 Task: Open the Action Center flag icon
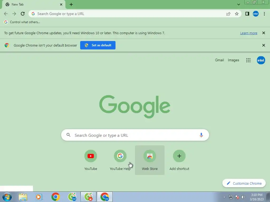pos(237,197)
